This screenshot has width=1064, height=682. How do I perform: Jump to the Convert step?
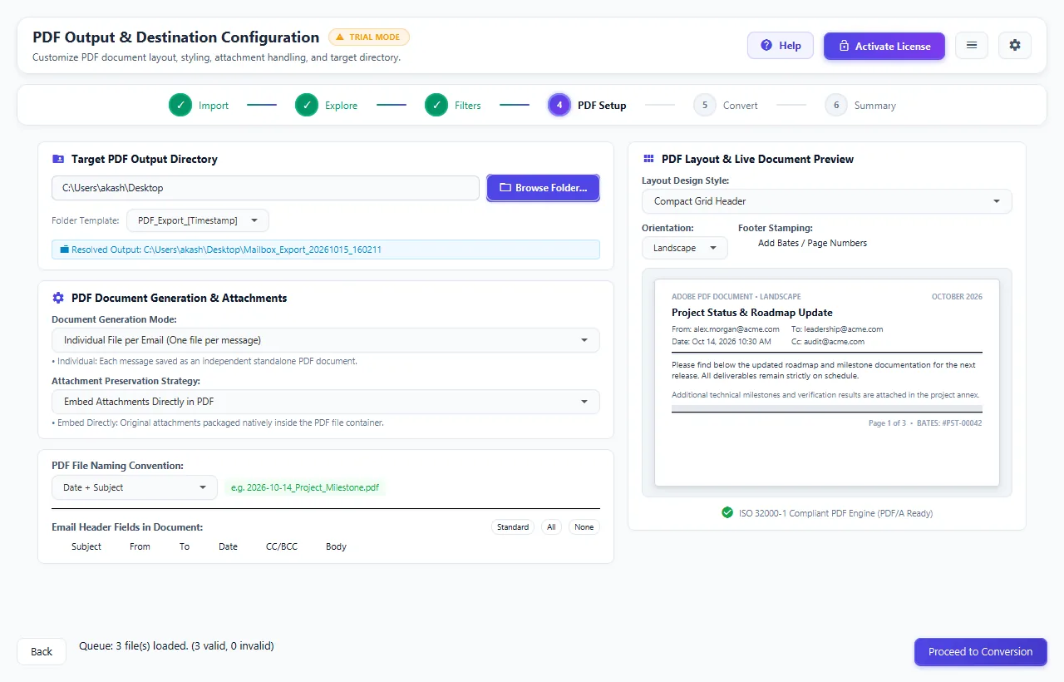[x=727, y=106]
